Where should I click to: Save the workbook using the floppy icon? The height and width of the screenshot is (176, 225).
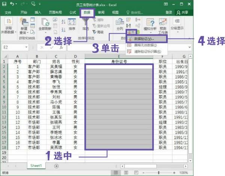click(x=4, y=4)
